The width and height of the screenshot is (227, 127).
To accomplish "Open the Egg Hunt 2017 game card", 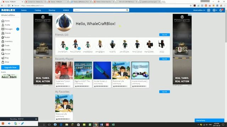I will (83, 74).
